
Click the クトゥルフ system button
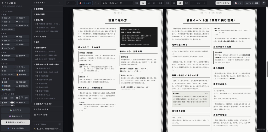tap(85, 3)
